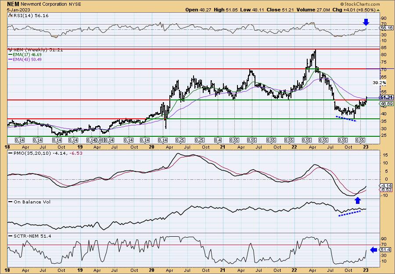Screen dimensions: 395x274
Task: Click the RSI(14) 56.16 indicator label
Action: pos(30,16)
